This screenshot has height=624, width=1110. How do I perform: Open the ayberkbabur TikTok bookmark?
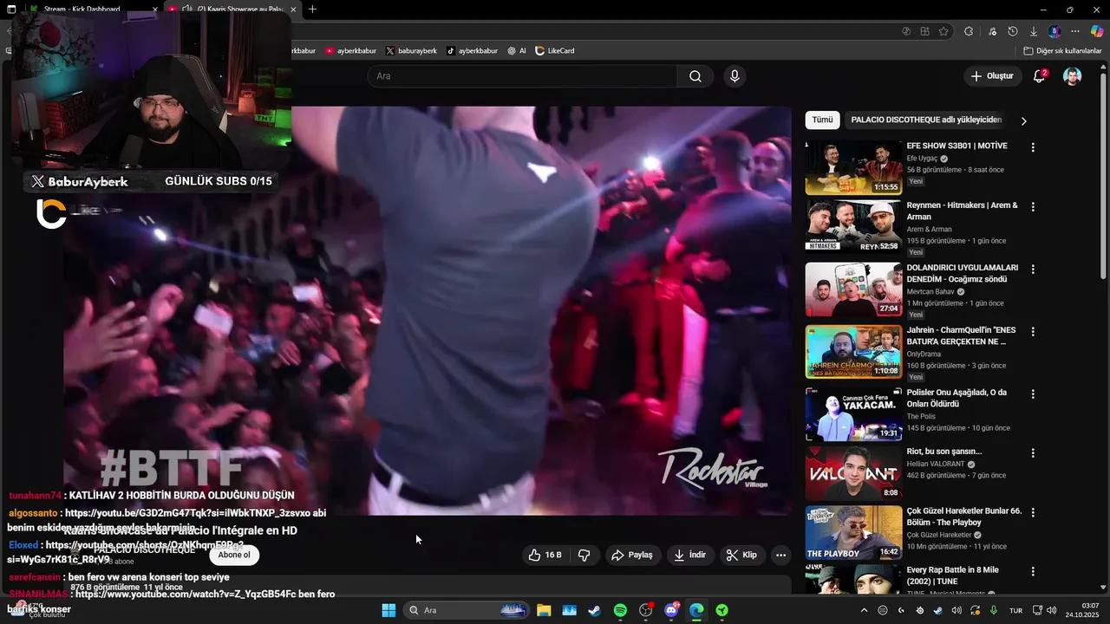click(x=472, y=51)
